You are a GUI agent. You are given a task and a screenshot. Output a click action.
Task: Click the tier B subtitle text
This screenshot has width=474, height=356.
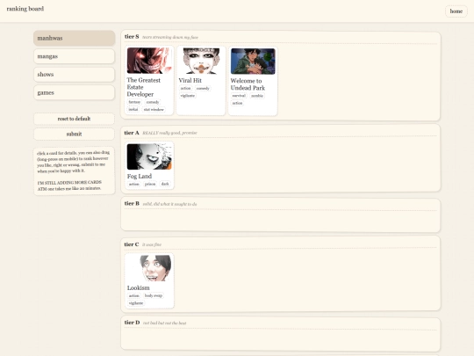(x=169, y=204)
